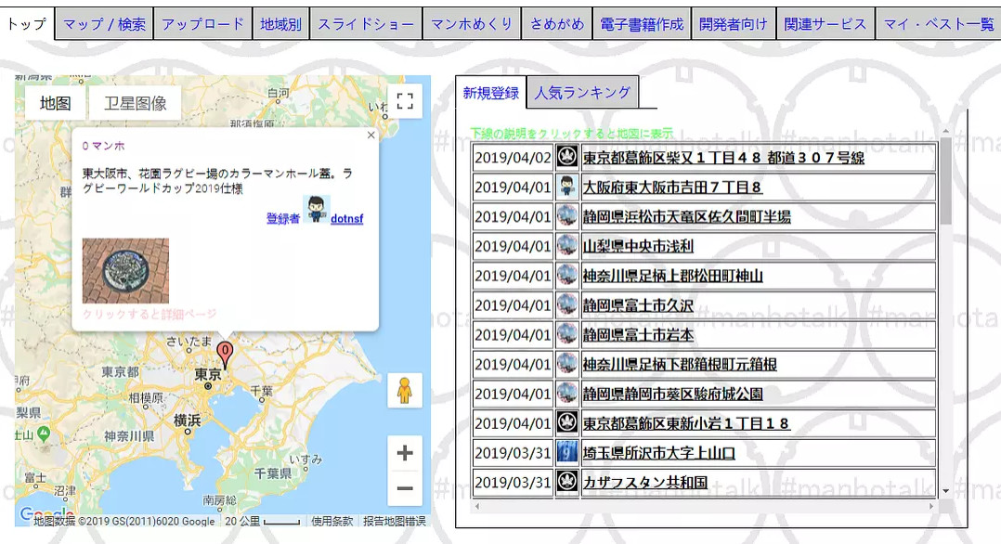Zoom in the map with the plus button
Screen dimensions: 1001x544
[x=405, y=453]
